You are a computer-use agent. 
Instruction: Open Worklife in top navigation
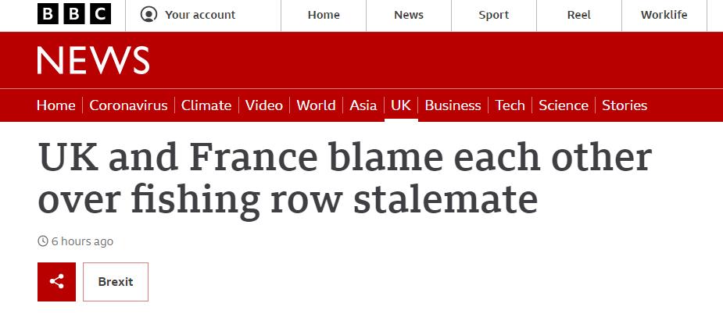tap(664, 15)
